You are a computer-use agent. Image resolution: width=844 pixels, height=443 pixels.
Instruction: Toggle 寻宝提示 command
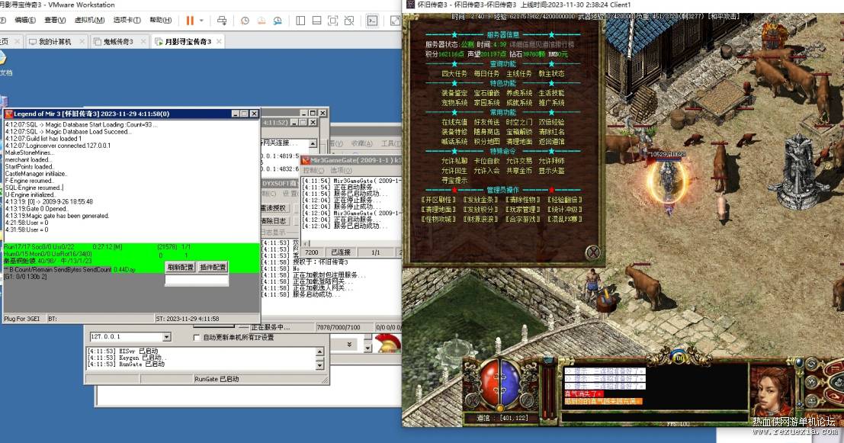coord(454,180)
